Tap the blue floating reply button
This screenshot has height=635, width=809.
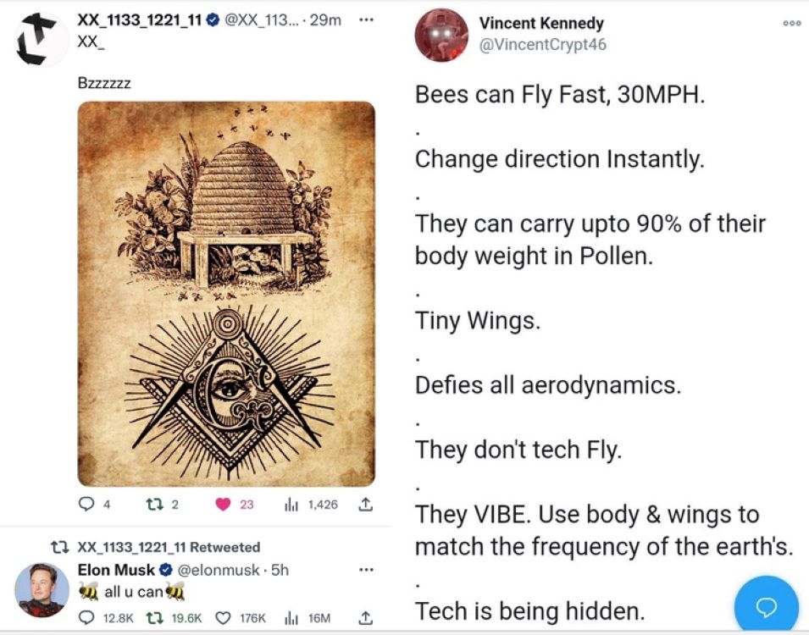click(x=767, y=605)
